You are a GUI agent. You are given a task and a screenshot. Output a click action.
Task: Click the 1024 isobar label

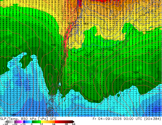[136, 72]
